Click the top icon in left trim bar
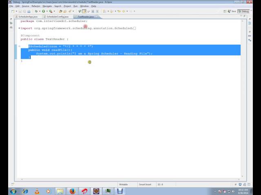 coord(11,19)
